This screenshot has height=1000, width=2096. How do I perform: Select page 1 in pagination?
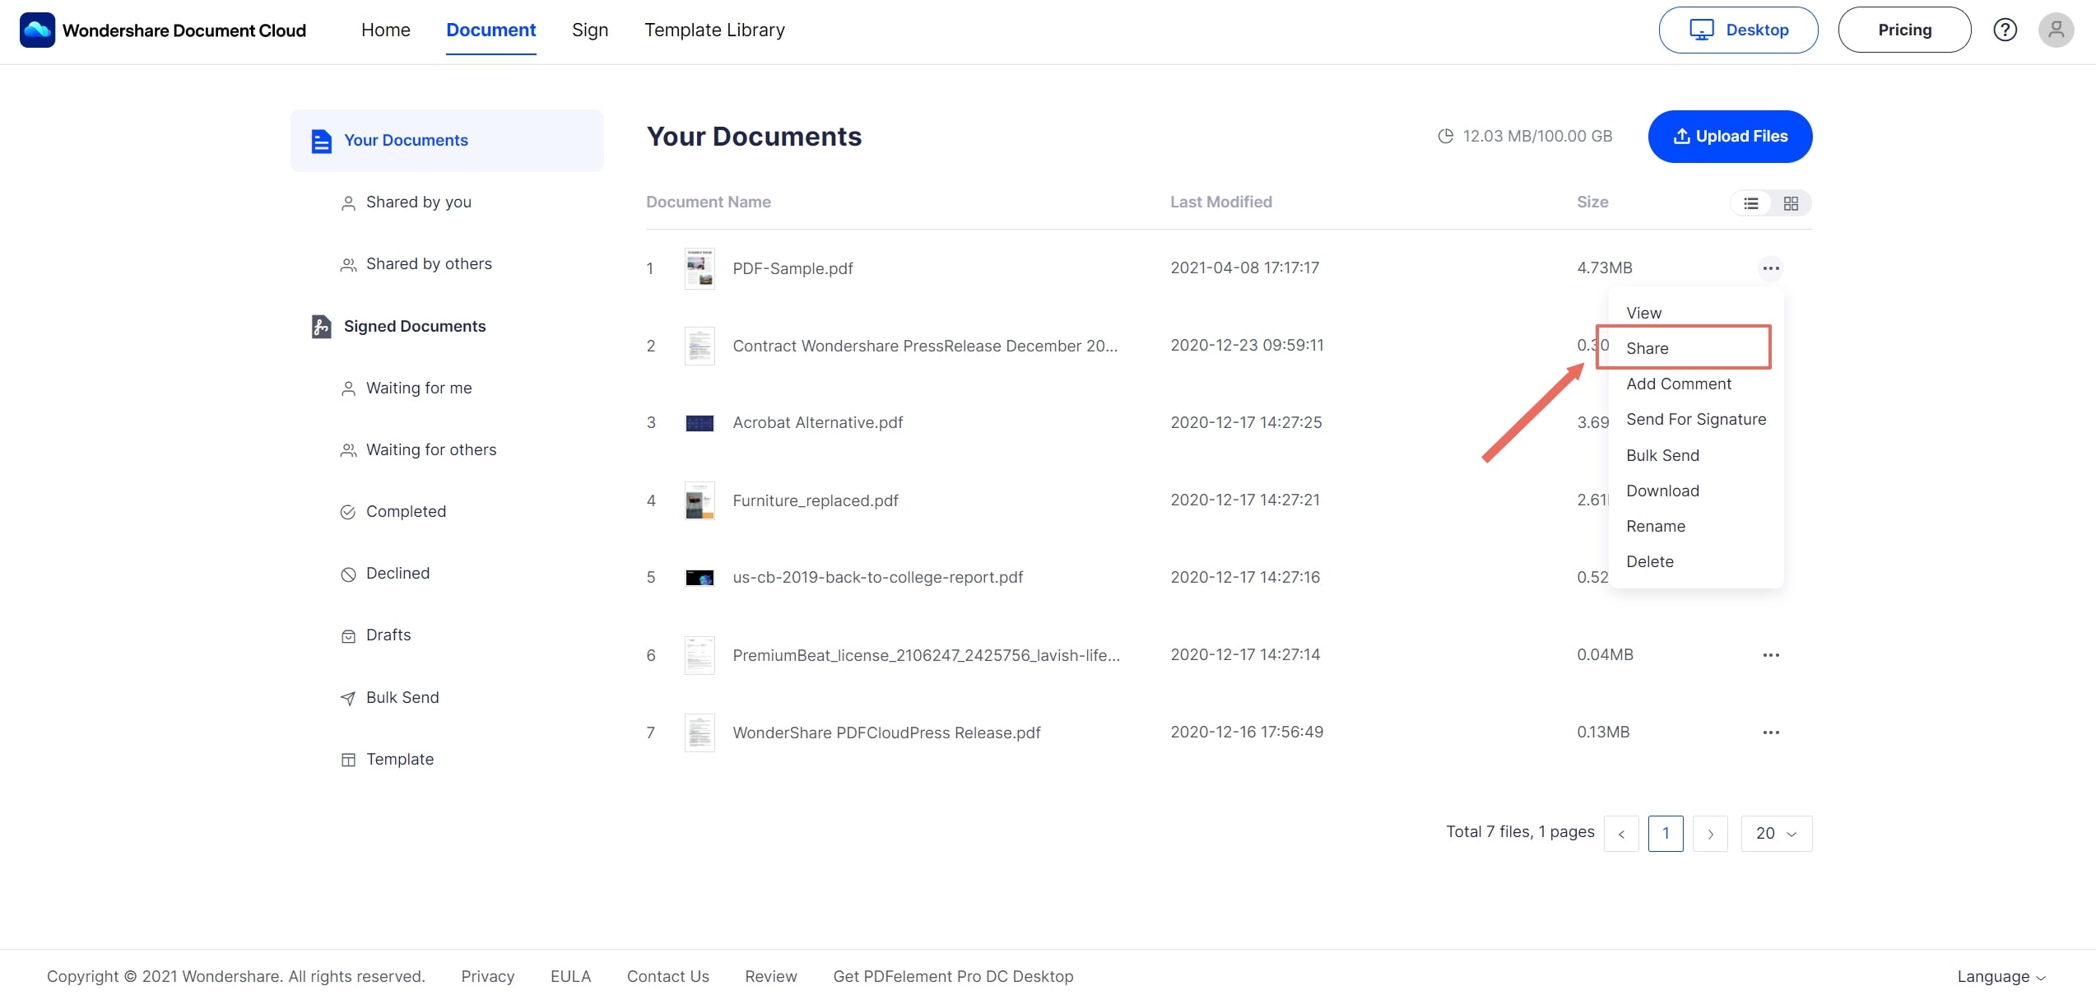[1666, 834]
